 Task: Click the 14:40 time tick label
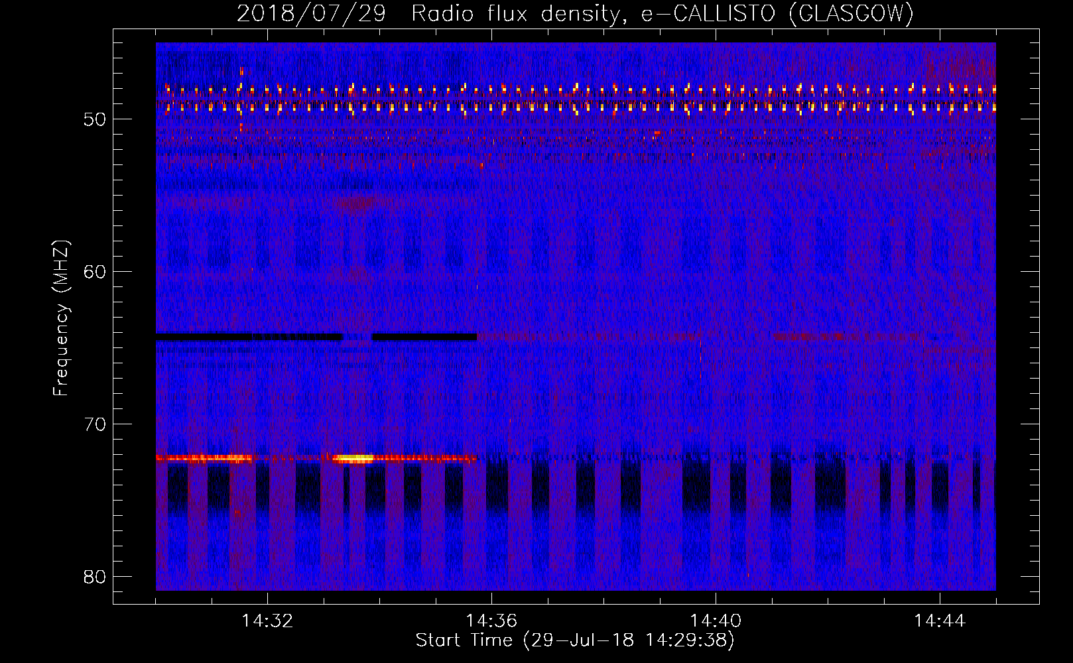(716, 621)
